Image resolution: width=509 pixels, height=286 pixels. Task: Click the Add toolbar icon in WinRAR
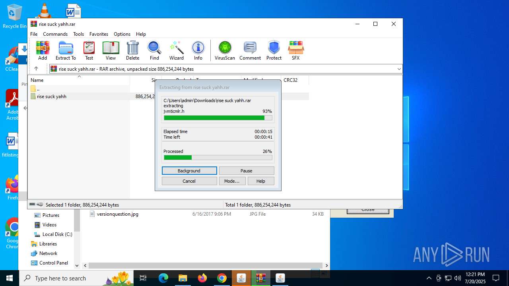43,50
